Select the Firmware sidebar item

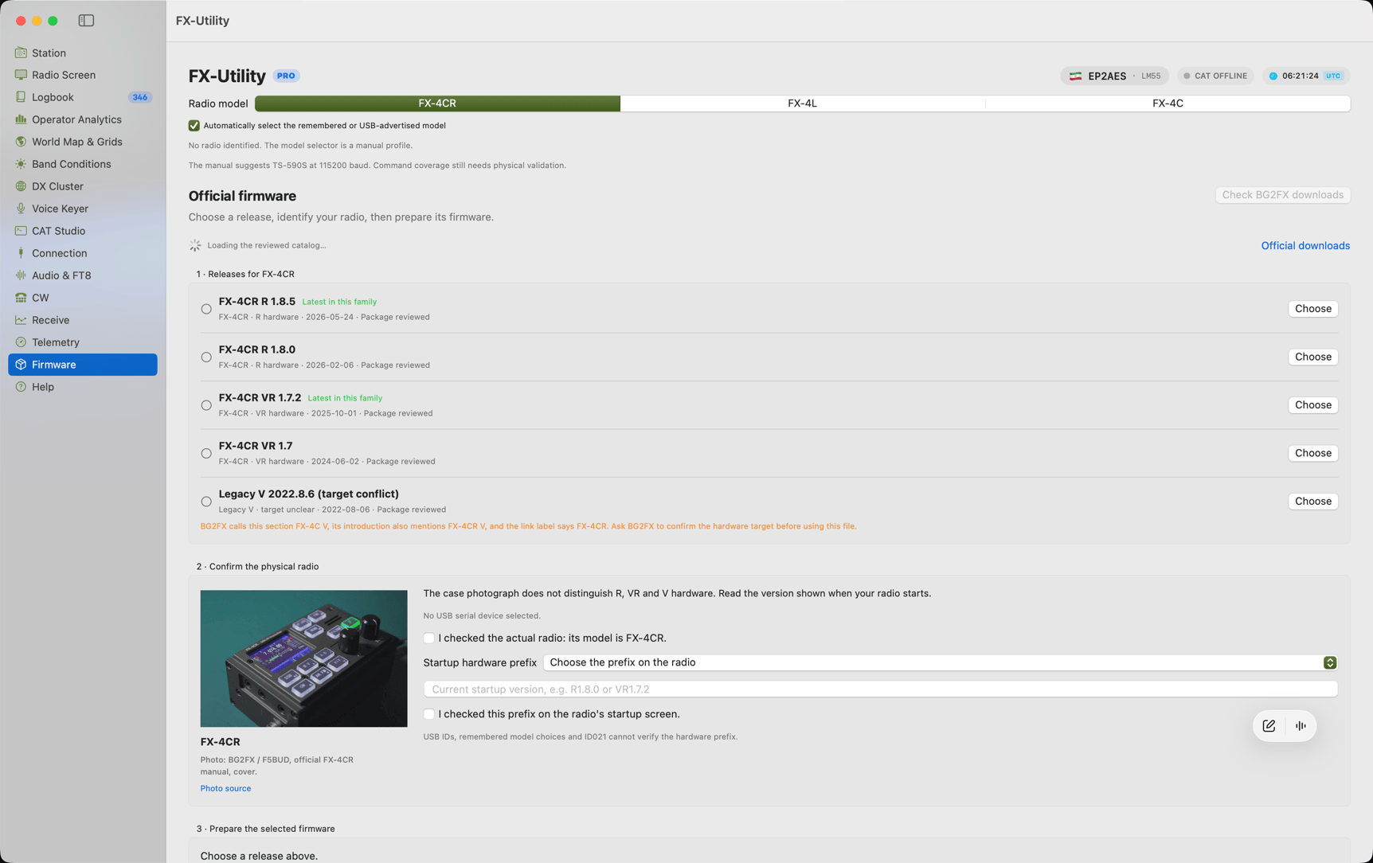point(83,365)
